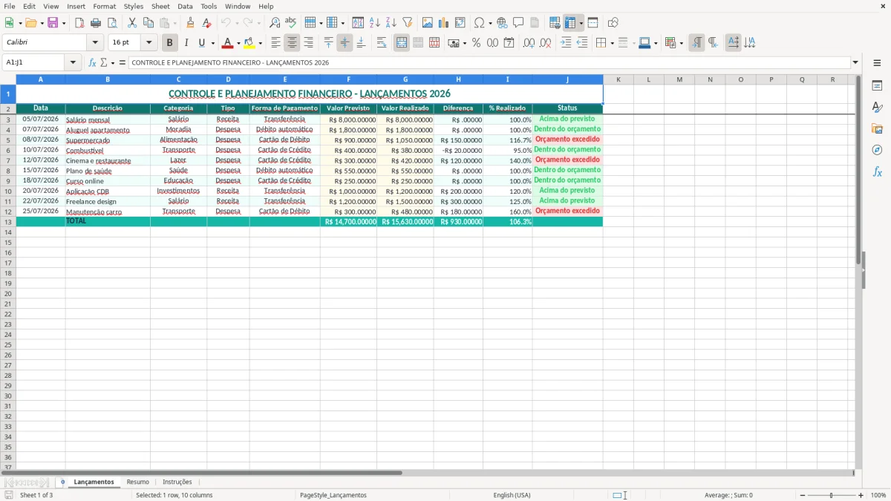Open the Background Color dropdown arrow
This screenshot has width=891, height=501.
(260, 43)
